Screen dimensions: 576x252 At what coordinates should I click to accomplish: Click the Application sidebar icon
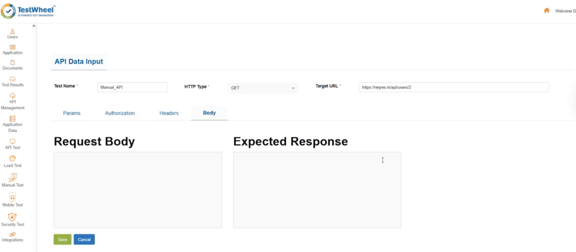(12, 47)
